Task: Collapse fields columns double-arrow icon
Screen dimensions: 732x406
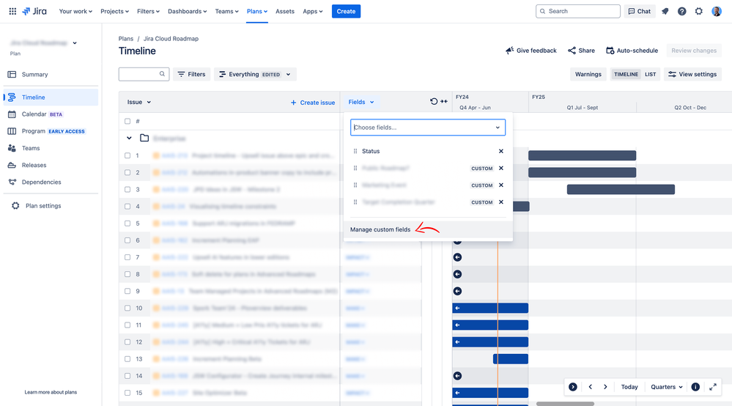Action: click(x=444, y=101)
